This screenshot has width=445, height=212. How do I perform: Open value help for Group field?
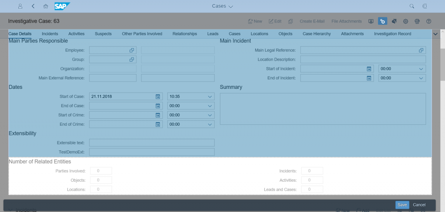pos(132,59)
